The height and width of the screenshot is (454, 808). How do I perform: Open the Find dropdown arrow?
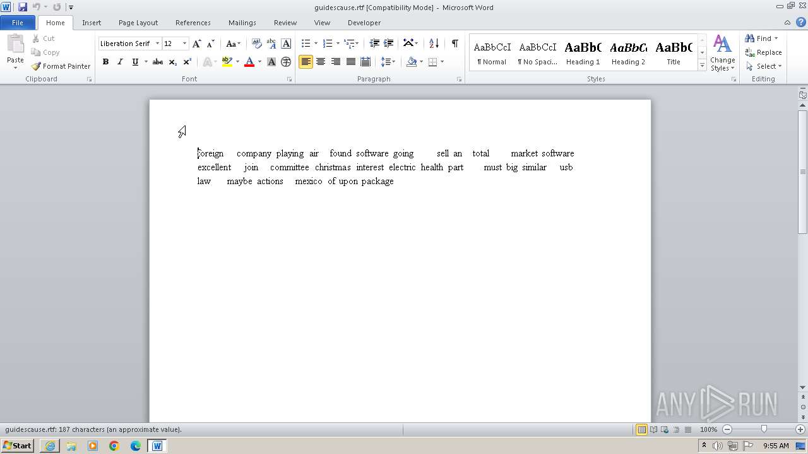776,38
